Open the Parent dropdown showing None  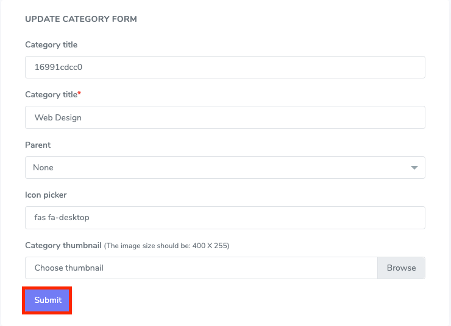tap(224, 168)
